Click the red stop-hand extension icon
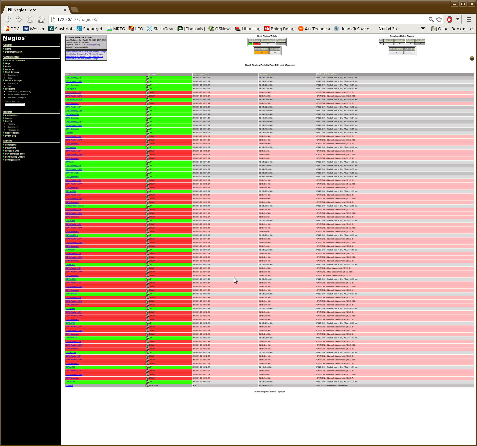The height and width of the screenshot is (446, 477). click(x=449, y=19)
